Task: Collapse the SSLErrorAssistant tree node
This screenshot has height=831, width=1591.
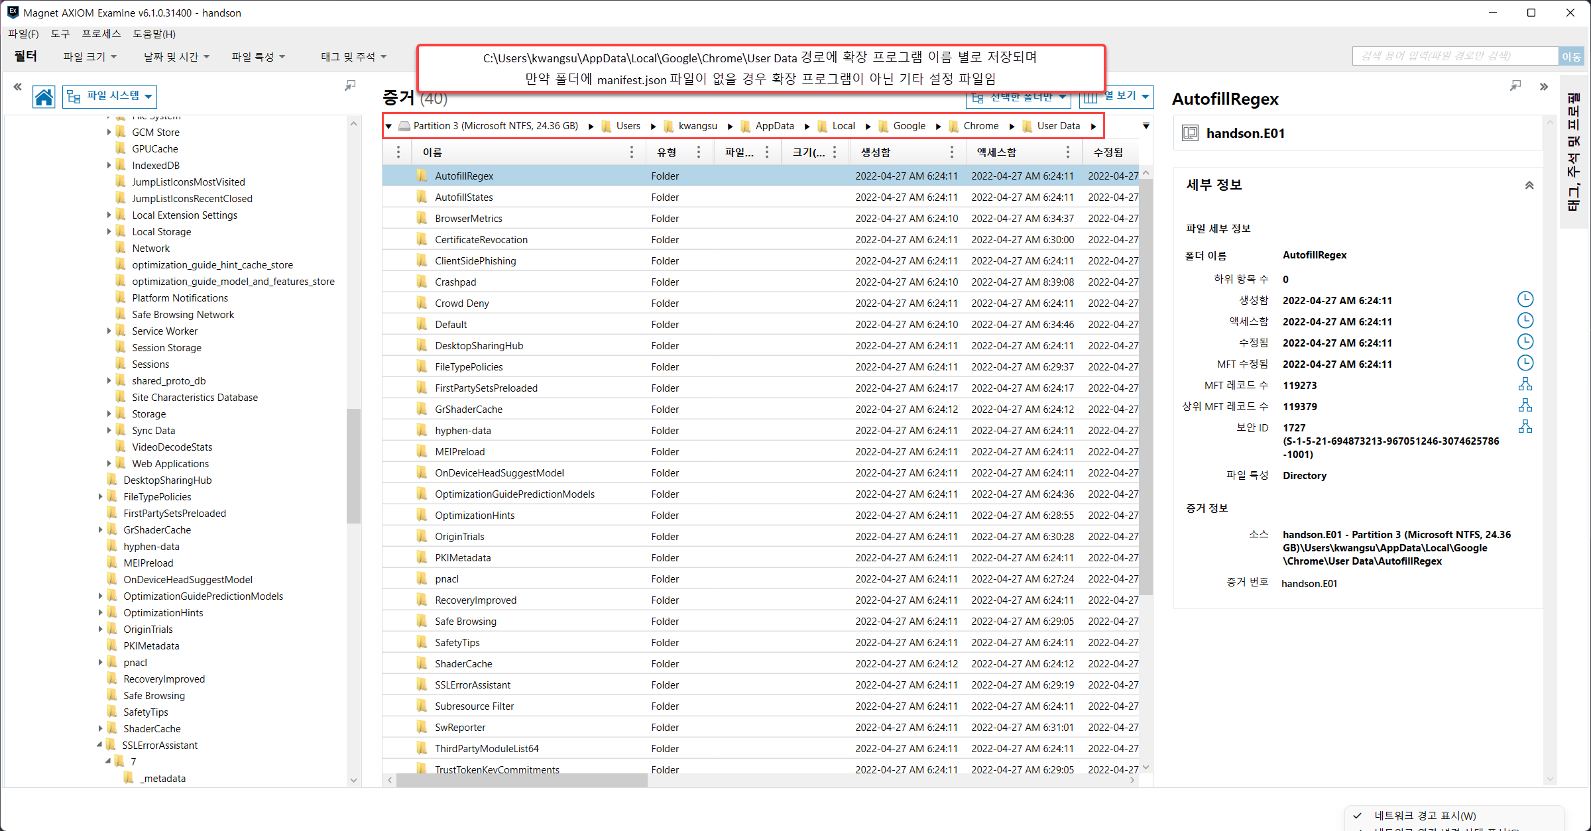Action: 99,745
